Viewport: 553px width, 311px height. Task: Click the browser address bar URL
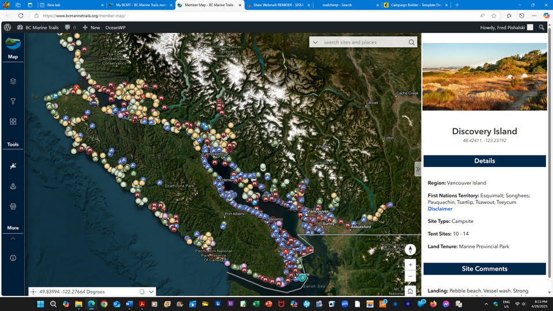click(x=84, y=16)
